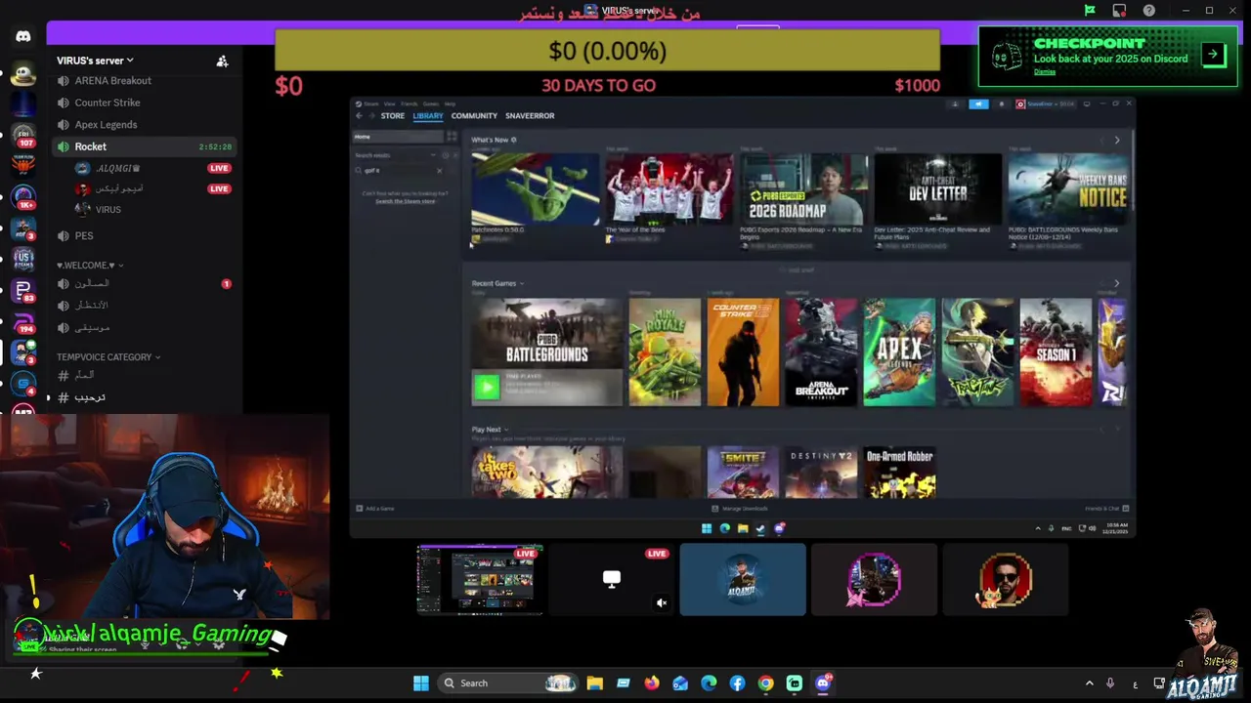Toggle the Steam library grid view icon
Viewport: 1251px width, 703px height.
coord(452,137)
